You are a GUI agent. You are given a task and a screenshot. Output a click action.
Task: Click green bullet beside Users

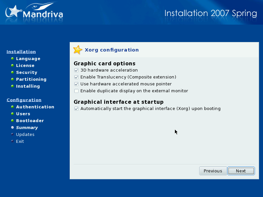pyautogui.click(x=12, y=114)
